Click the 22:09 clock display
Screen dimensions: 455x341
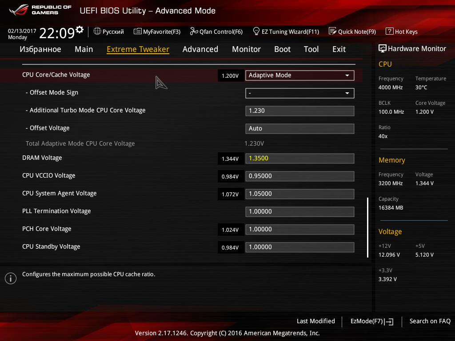57,33
